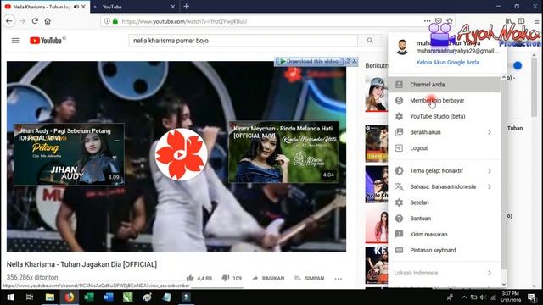Open Word from taskbar
Image resolution: width=543 pixels, height=305 pixels.
click(x=109, y=297)
